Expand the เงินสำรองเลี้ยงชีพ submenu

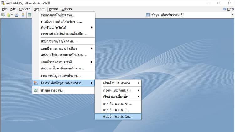click(118, 97)
